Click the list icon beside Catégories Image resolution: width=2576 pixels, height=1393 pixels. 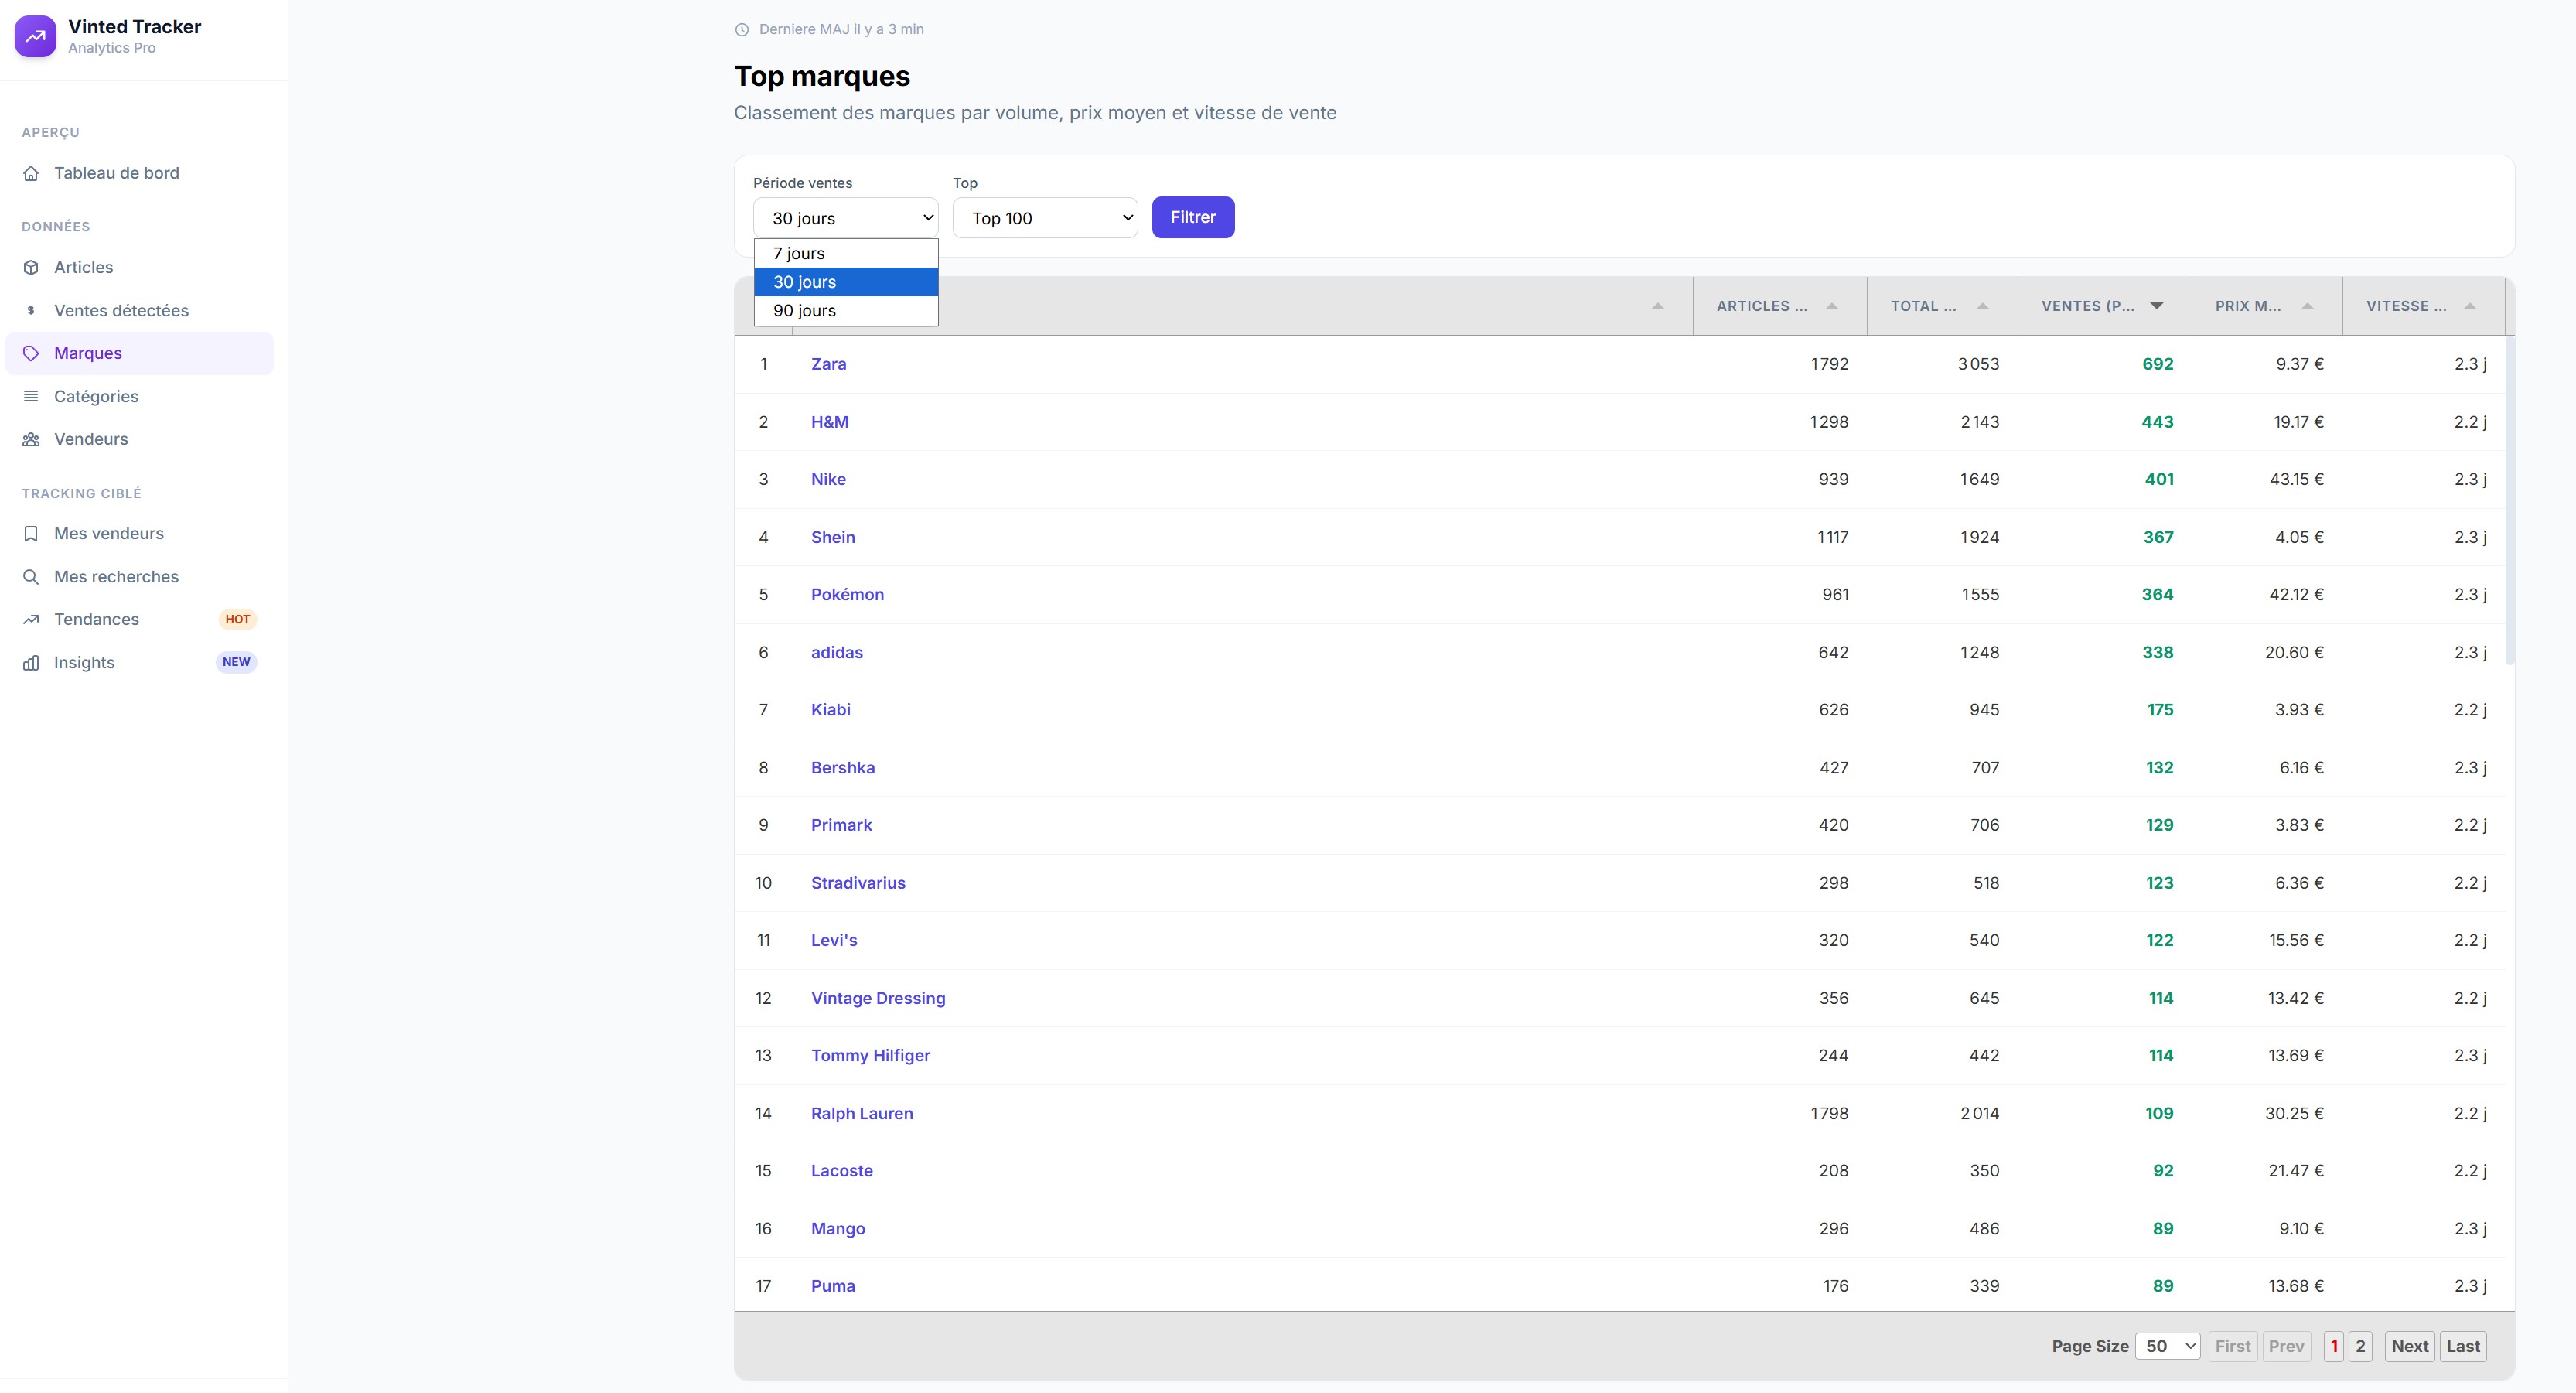point(31,397)
